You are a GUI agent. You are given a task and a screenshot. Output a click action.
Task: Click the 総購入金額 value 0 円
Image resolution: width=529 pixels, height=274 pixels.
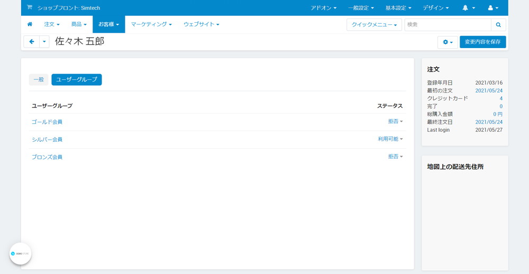tap(498, 114)
